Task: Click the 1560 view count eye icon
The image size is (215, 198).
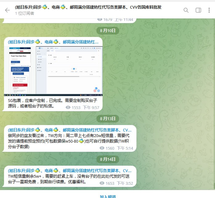Action: [102, 148]
